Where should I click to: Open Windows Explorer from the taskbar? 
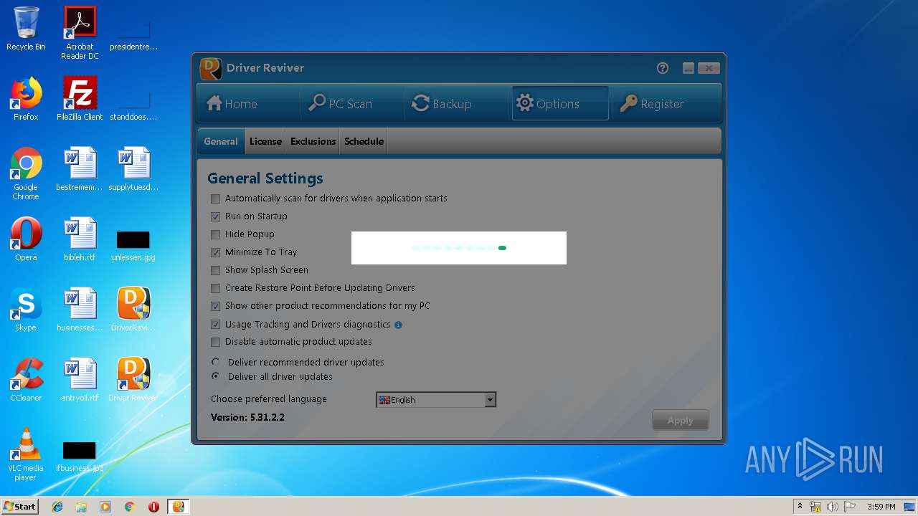coord(81,507)
